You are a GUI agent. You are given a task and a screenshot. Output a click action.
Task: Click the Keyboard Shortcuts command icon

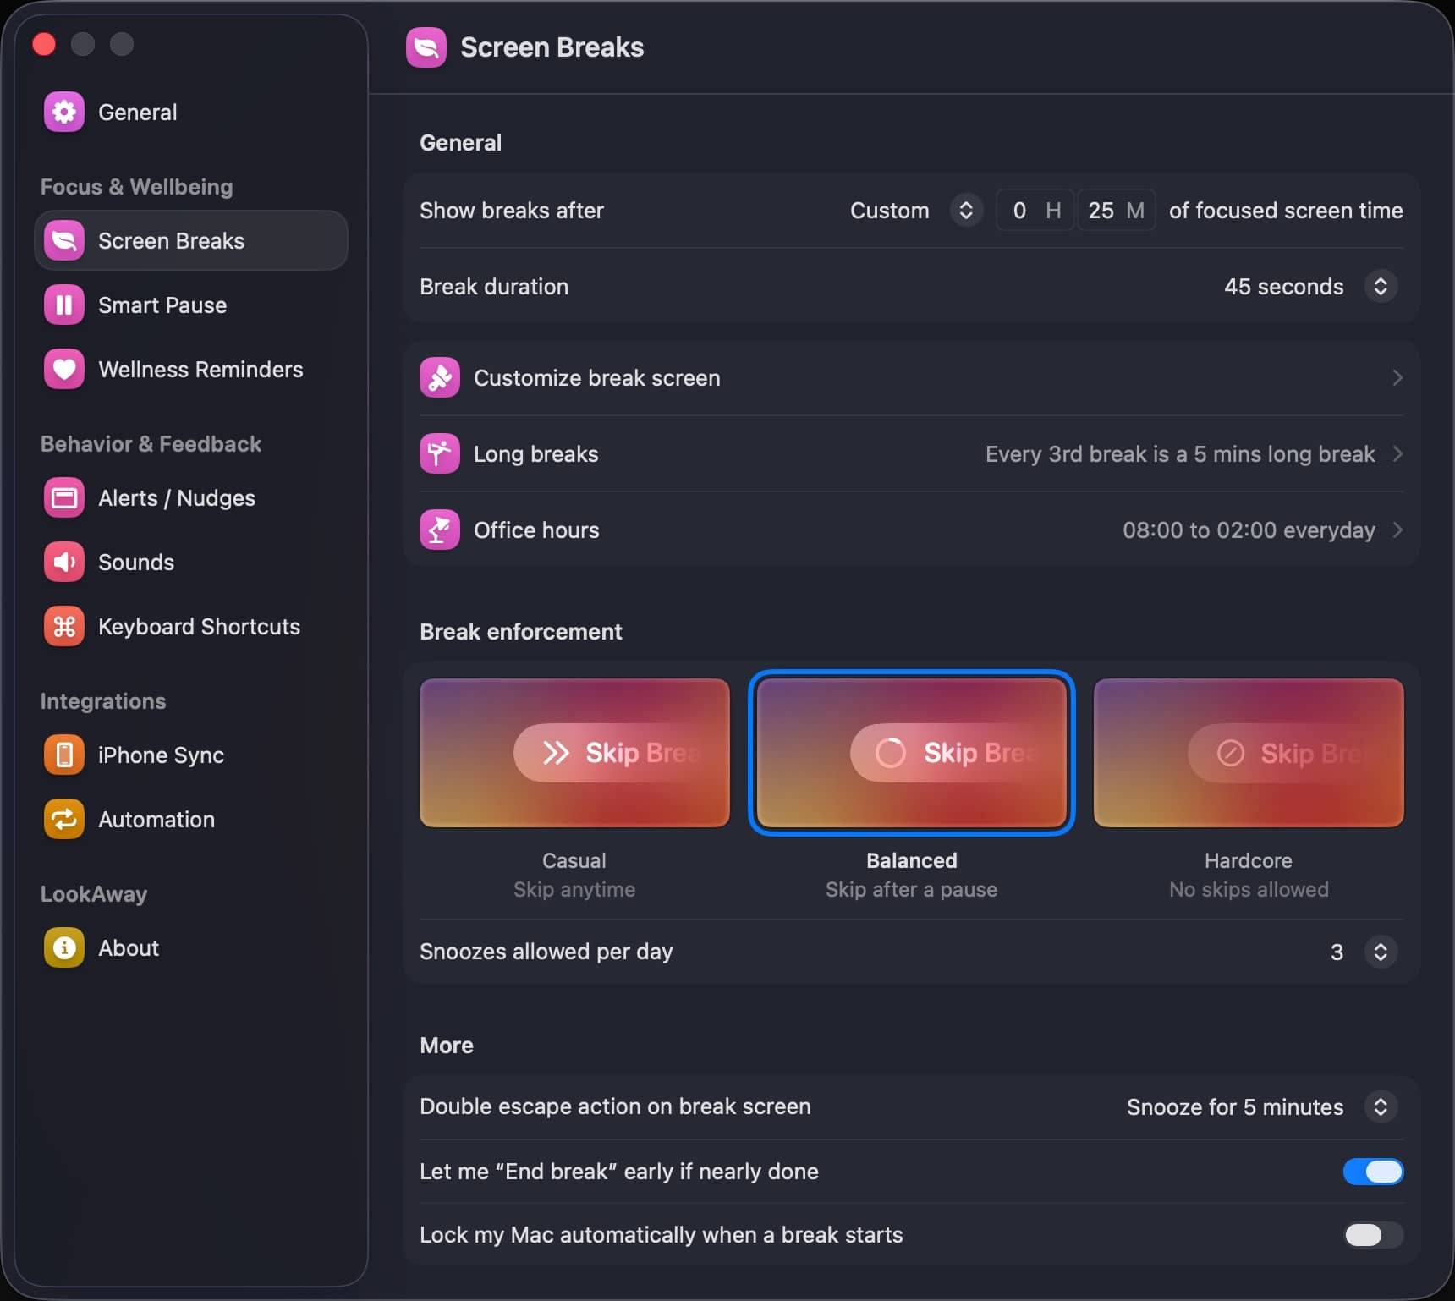point(64,626)
